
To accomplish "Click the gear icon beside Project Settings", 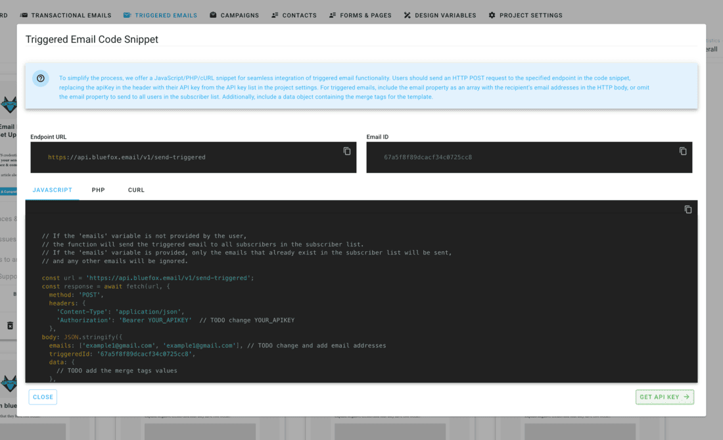I will tap(492, 15).
